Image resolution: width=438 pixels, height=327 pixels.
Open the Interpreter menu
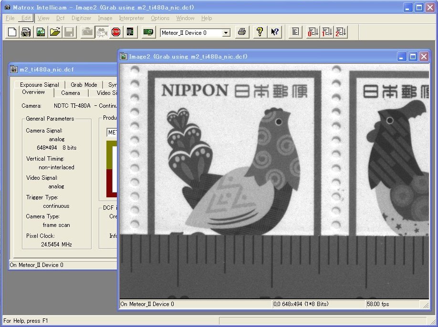point(132,18)
